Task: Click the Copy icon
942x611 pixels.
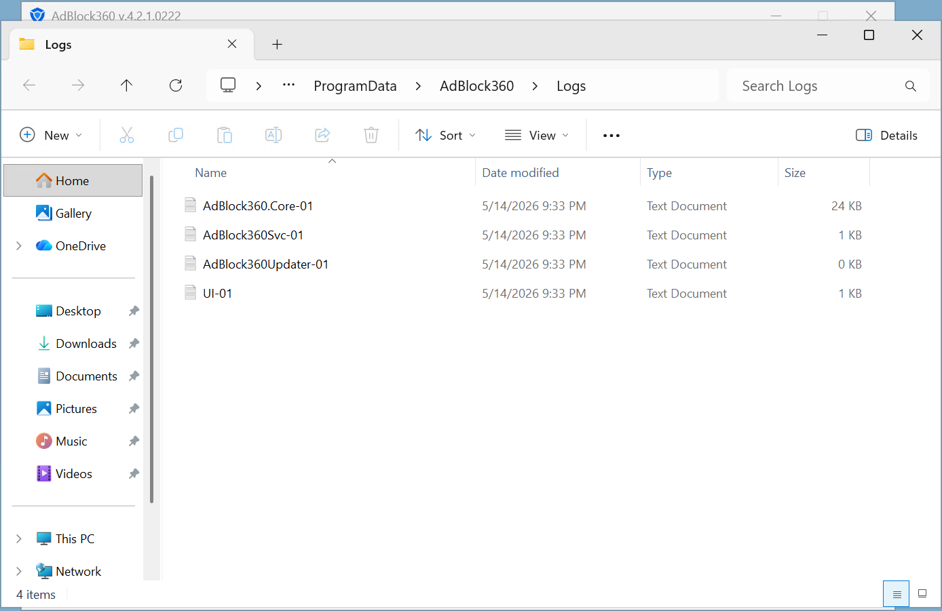Action: pyautogui.click(x=176, y=135)
